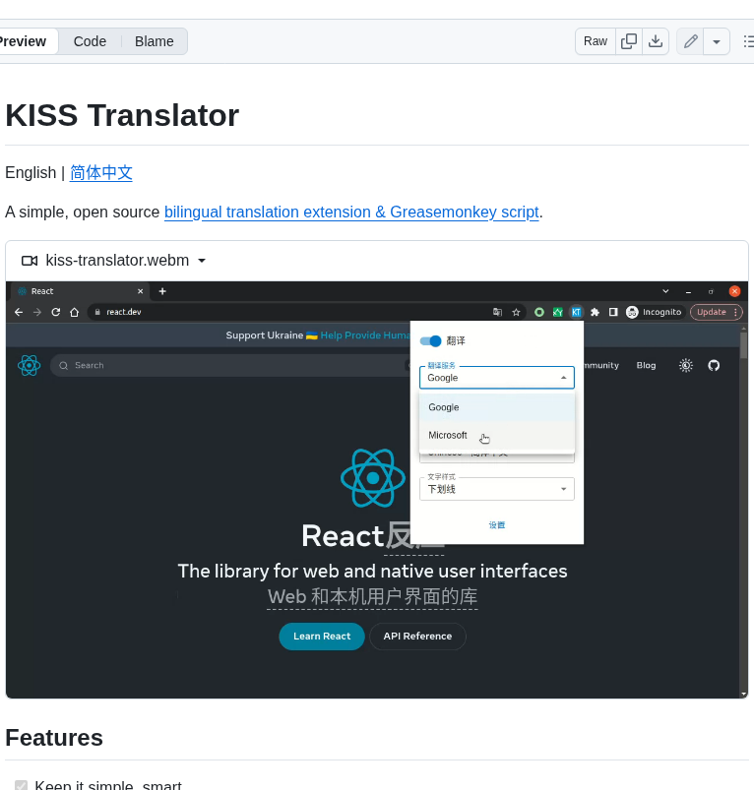The width and height of the screenshot is (754, 790).
Task: Download the raw file icon
Action: coord(656,41)
